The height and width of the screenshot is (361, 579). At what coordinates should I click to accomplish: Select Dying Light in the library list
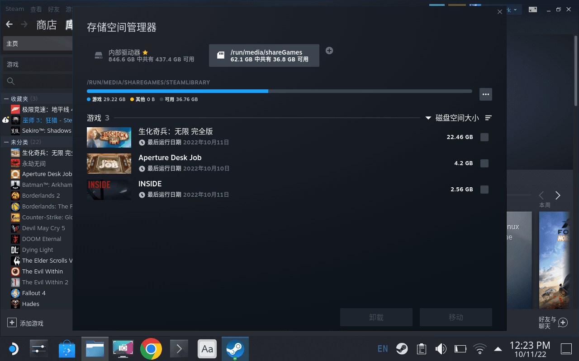pyautogui.click(x=38, y=250)
